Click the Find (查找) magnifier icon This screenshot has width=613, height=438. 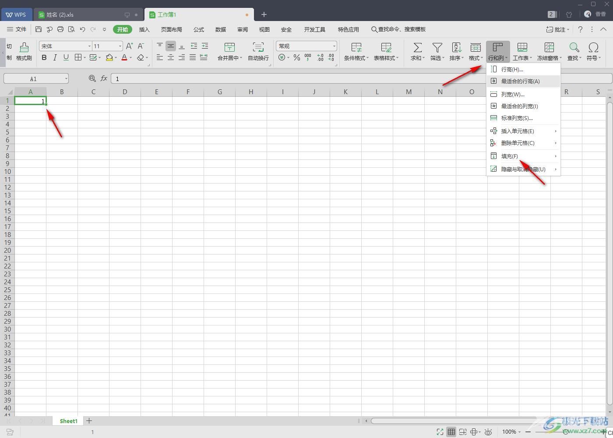(x=574, y=47)
